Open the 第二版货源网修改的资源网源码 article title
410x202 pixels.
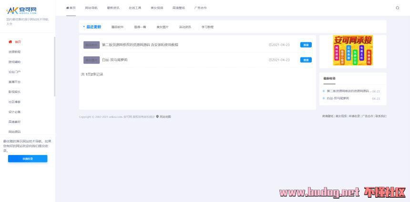point(140,45)
